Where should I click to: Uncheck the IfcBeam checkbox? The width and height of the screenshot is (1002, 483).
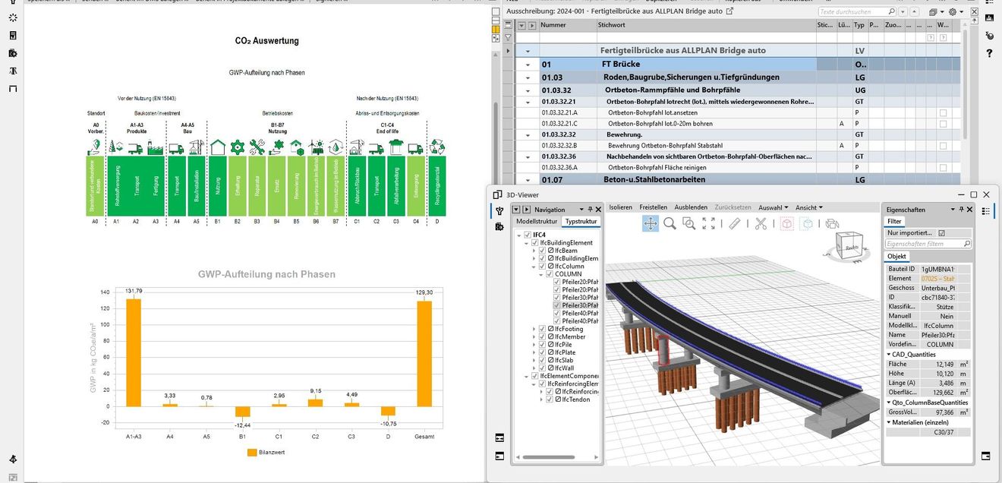click(x=543, y=251)
